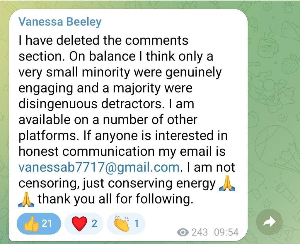Screen dimensions: 300x244
Task: Toggle the red heart reaction
Action: click(83, 224)
